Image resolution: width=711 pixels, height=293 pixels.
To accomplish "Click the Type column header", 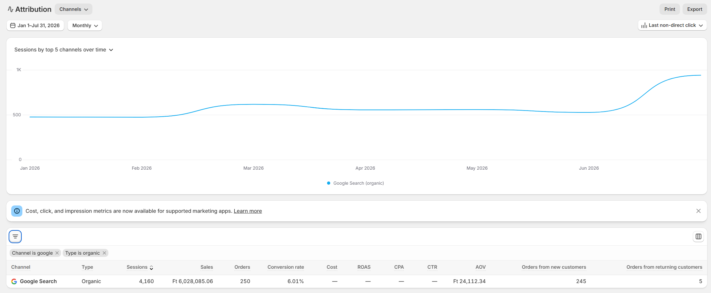I will click(x=87, y=267).
